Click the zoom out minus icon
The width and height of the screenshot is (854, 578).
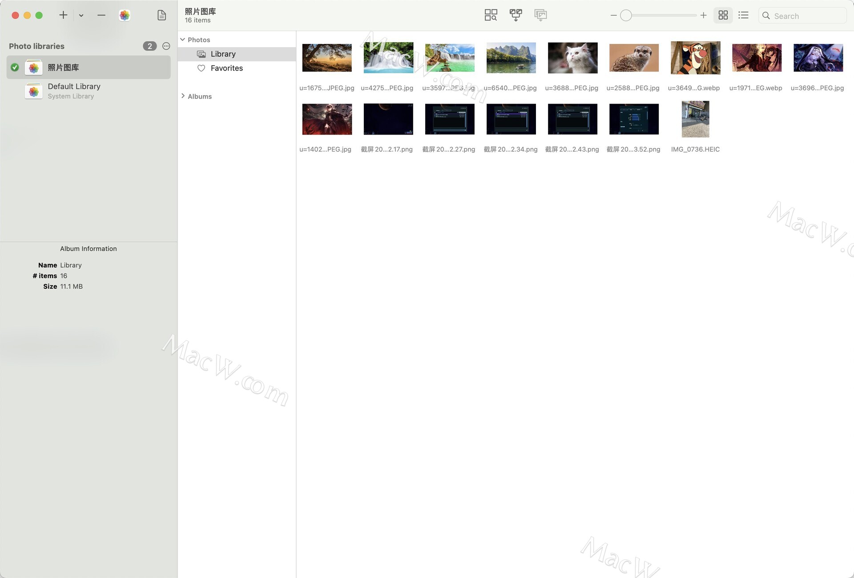tap(613, 16)
